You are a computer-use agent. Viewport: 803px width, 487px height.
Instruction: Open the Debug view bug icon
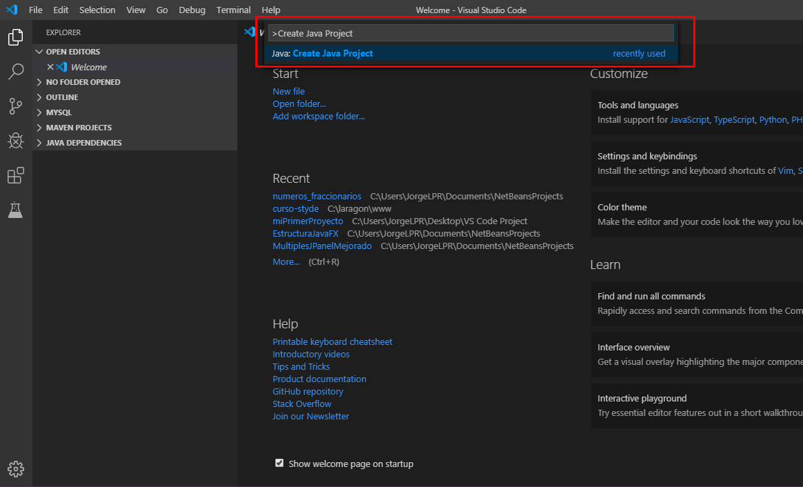[x=16, y=140]
